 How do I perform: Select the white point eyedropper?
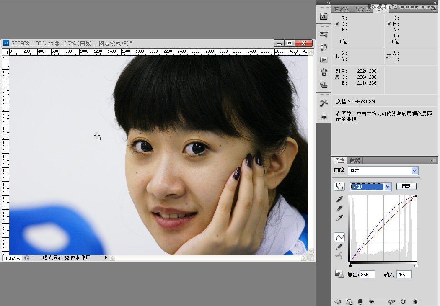(339, 216)
